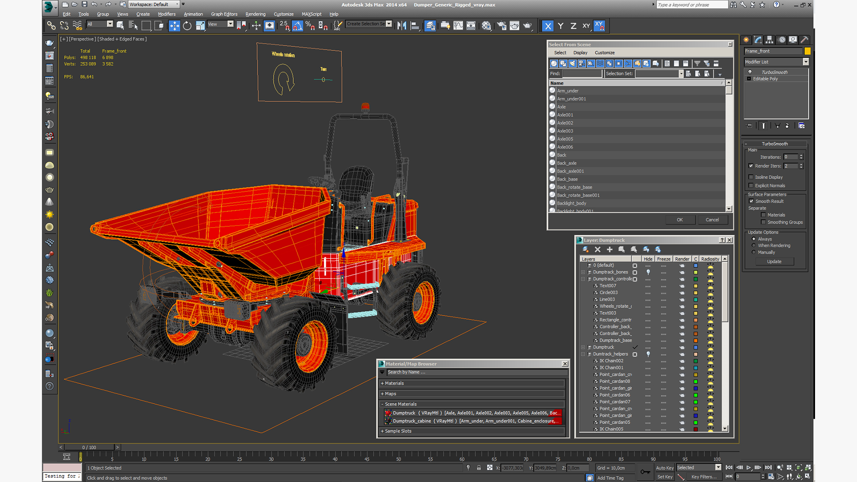Open the Align tool

point(415,26)
